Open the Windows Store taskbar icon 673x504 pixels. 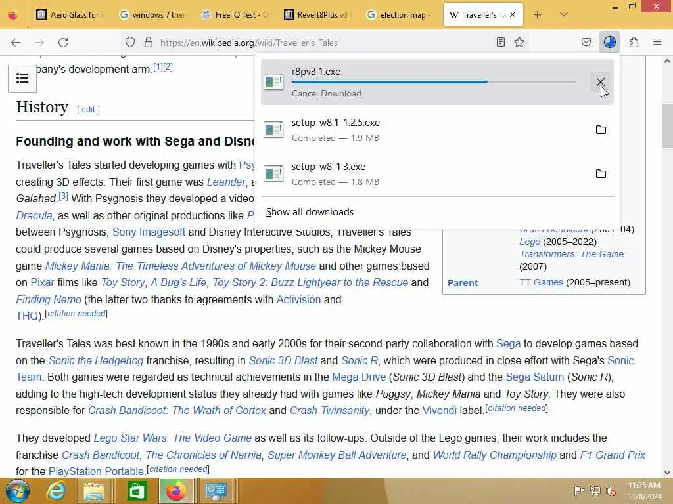(x=137, y=491)
